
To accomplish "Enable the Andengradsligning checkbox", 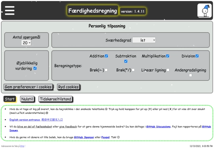I will 191,75.
